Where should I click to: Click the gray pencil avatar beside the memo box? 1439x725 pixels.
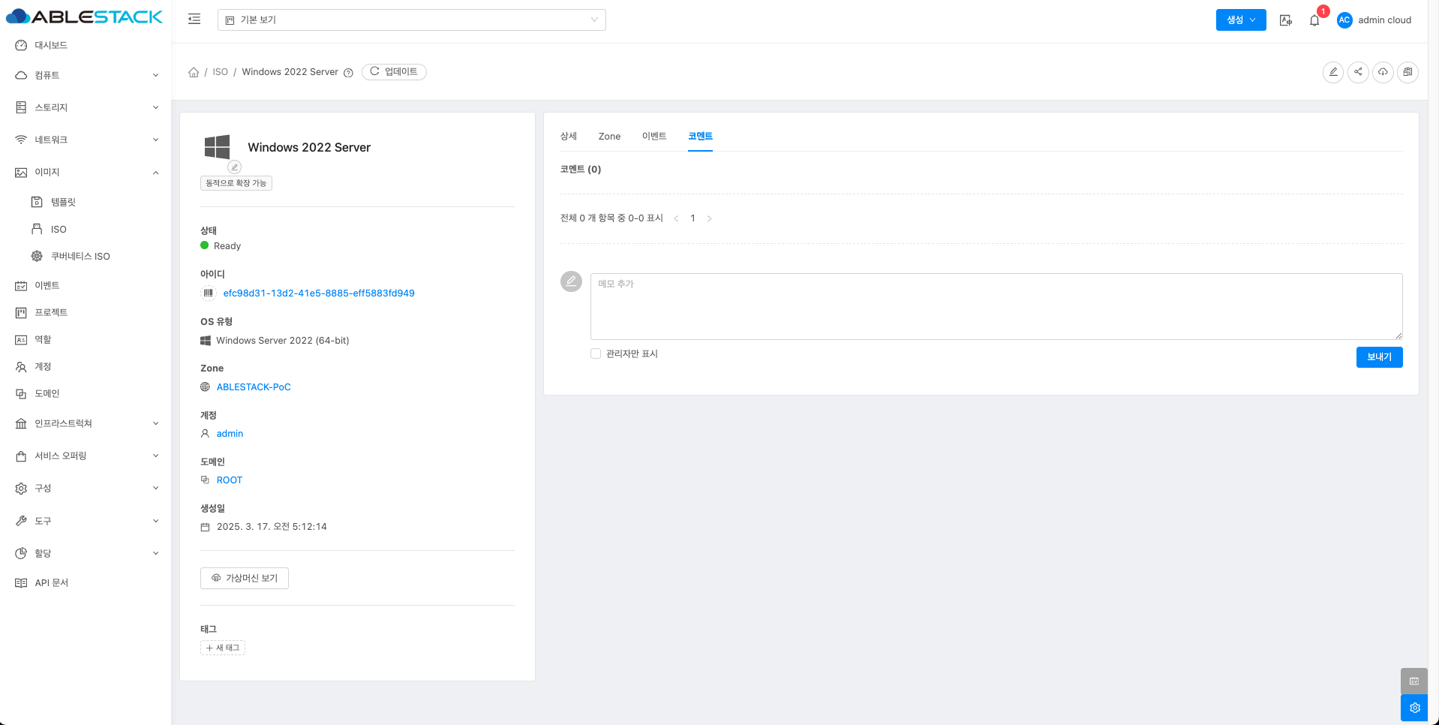tap(571, 281)
